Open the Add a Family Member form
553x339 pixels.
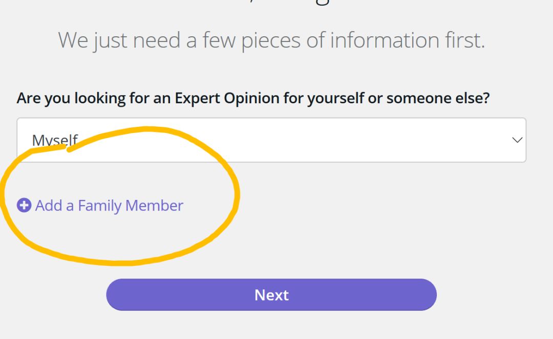tap(109, 206)
